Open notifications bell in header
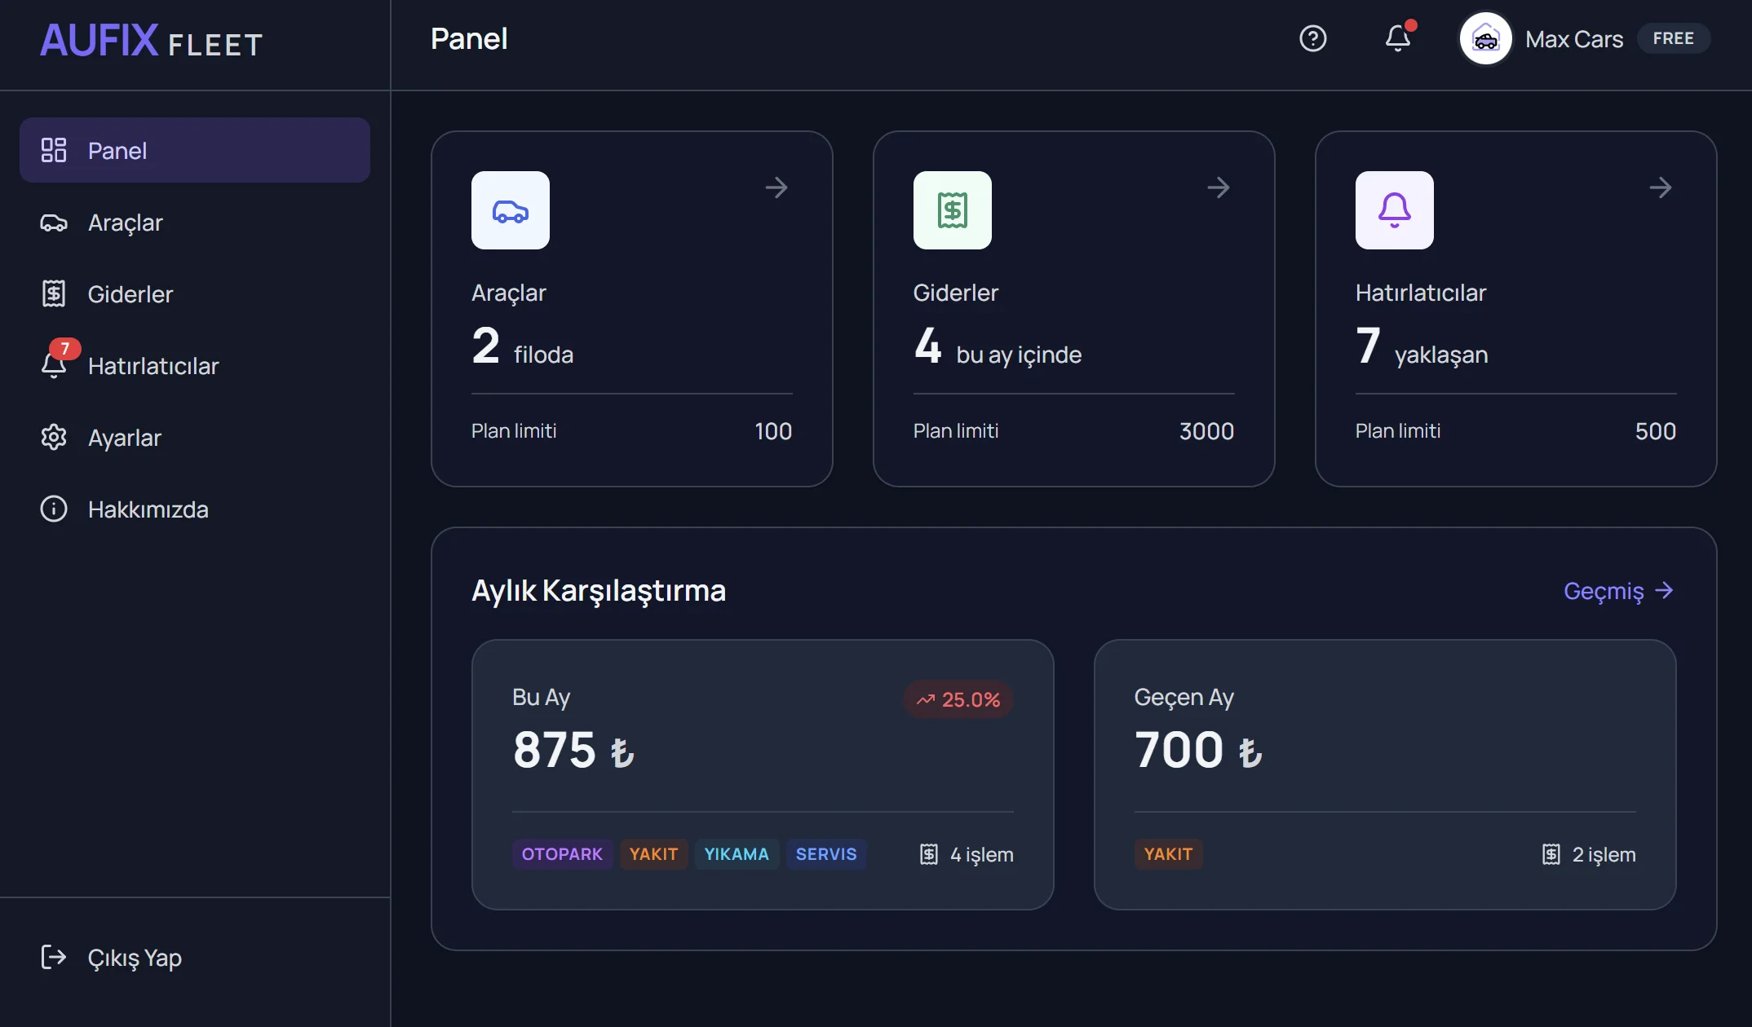 pyautogui.click(x=1398, y=38)
